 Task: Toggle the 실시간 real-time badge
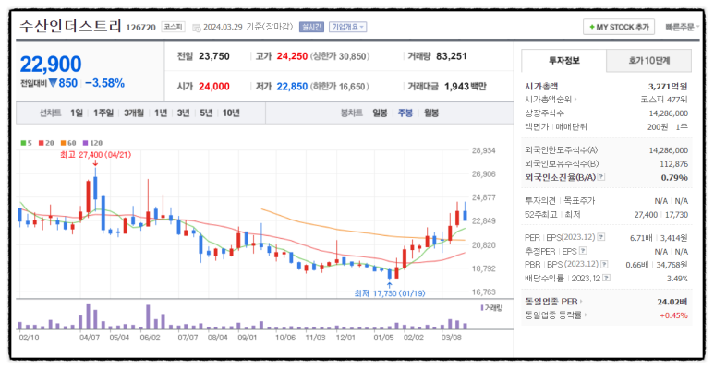[x=311, y=28]
